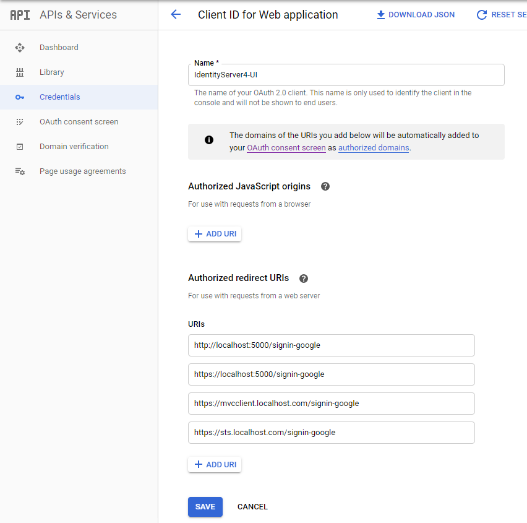Click the info icon in domains notice
527x523 pixels.
point(209,140)
